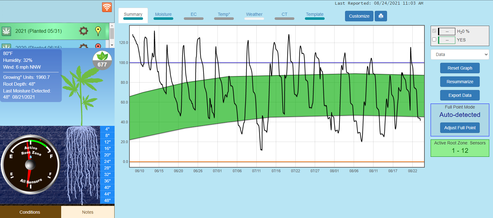
Task: Click the printer icon button
Action: [381, 16]
